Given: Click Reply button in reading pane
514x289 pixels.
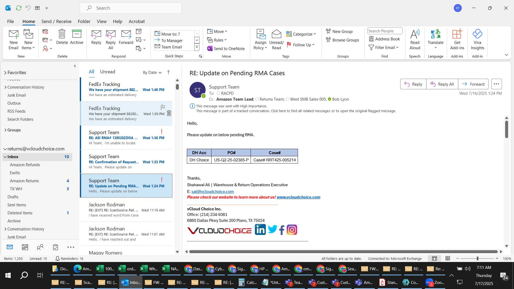Looking at the screenshot, I should tap(413, 84).
